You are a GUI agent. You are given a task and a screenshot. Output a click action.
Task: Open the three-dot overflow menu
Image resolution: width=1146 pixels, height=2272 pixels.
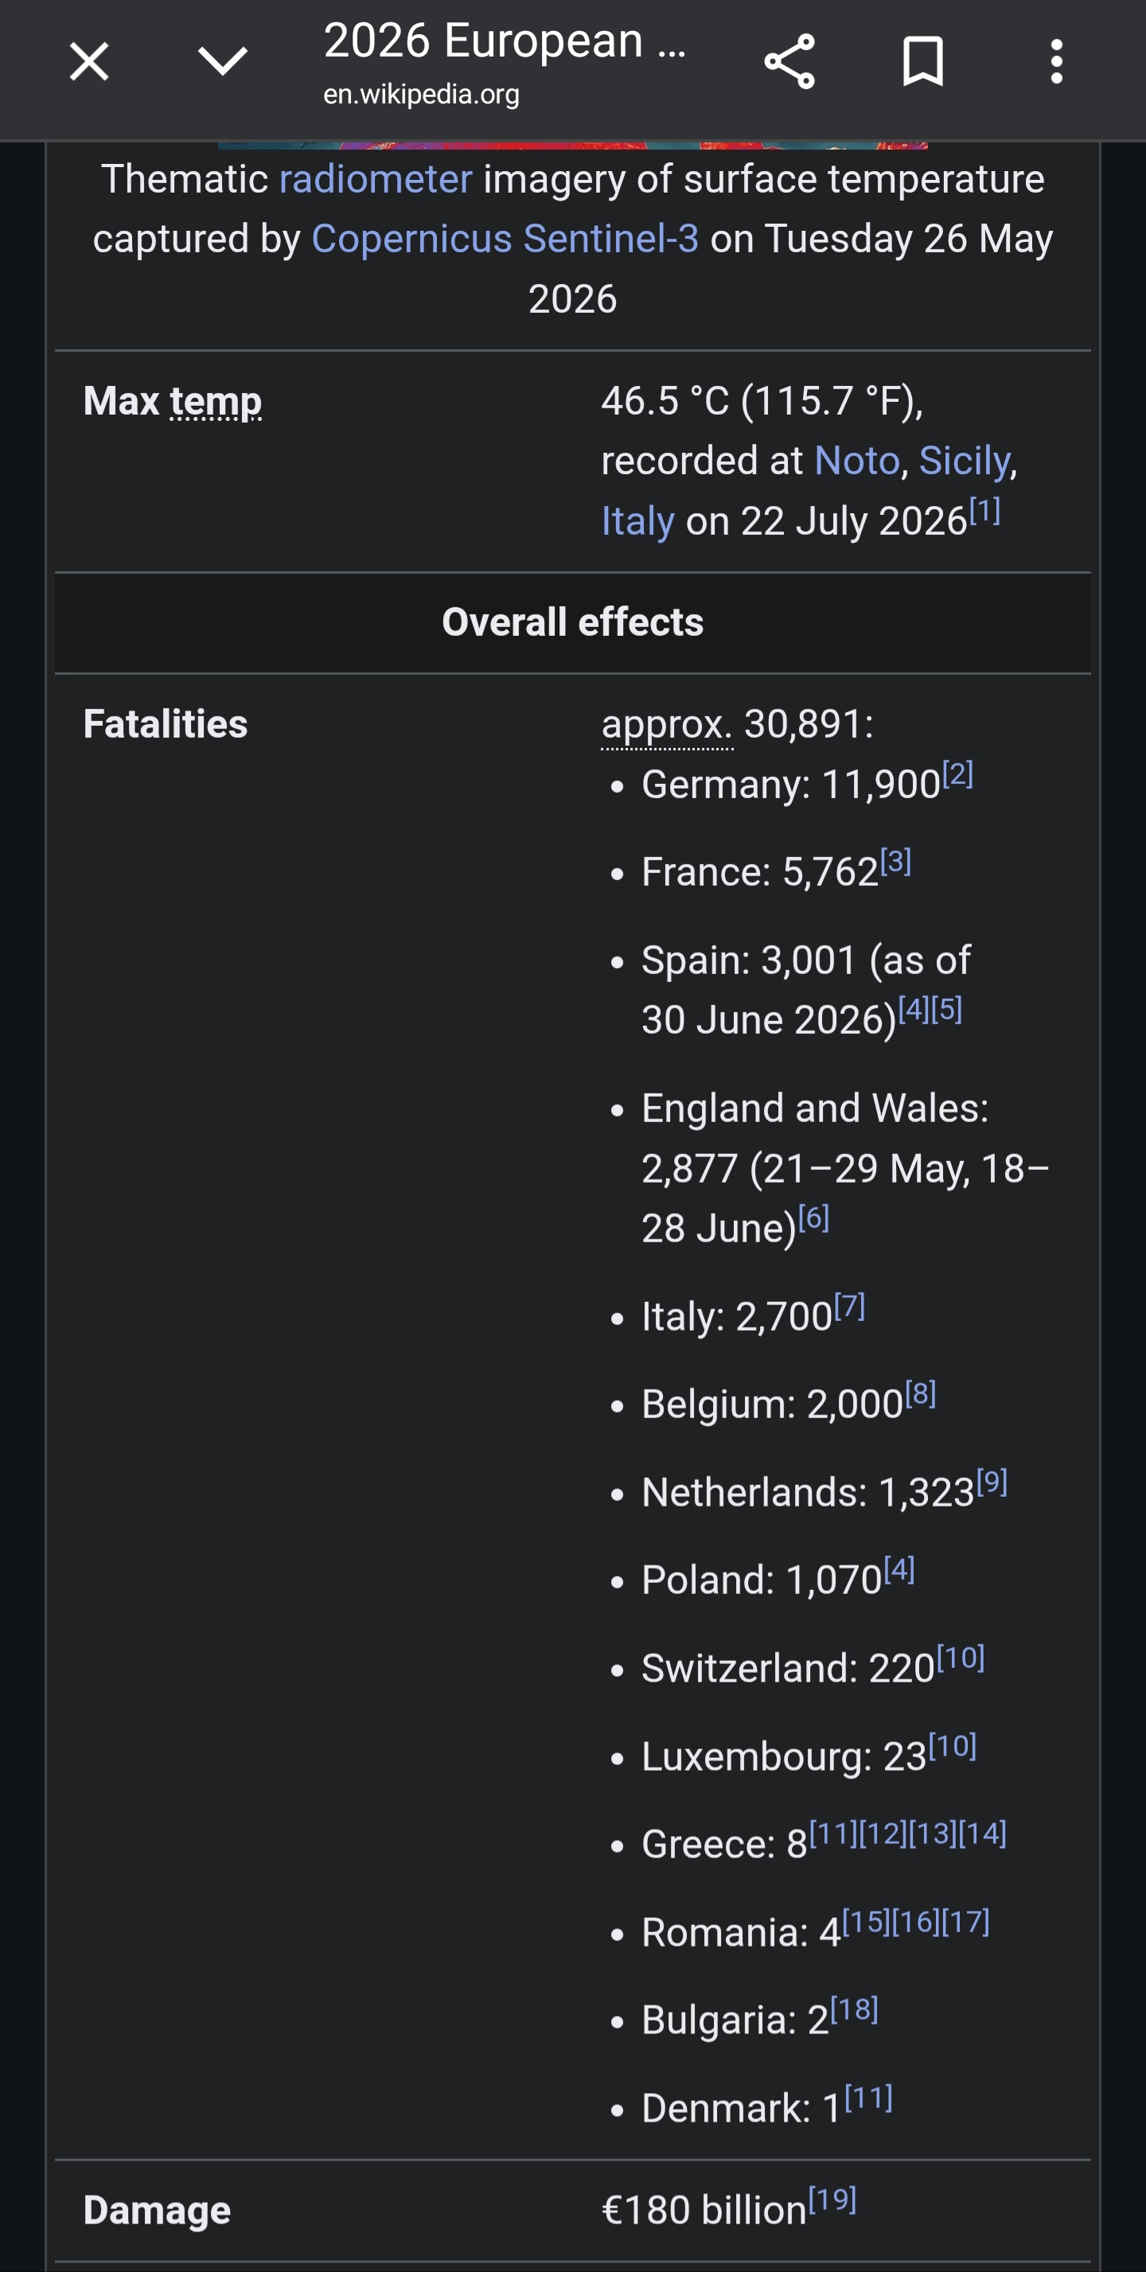click(x=1056, y=62)
